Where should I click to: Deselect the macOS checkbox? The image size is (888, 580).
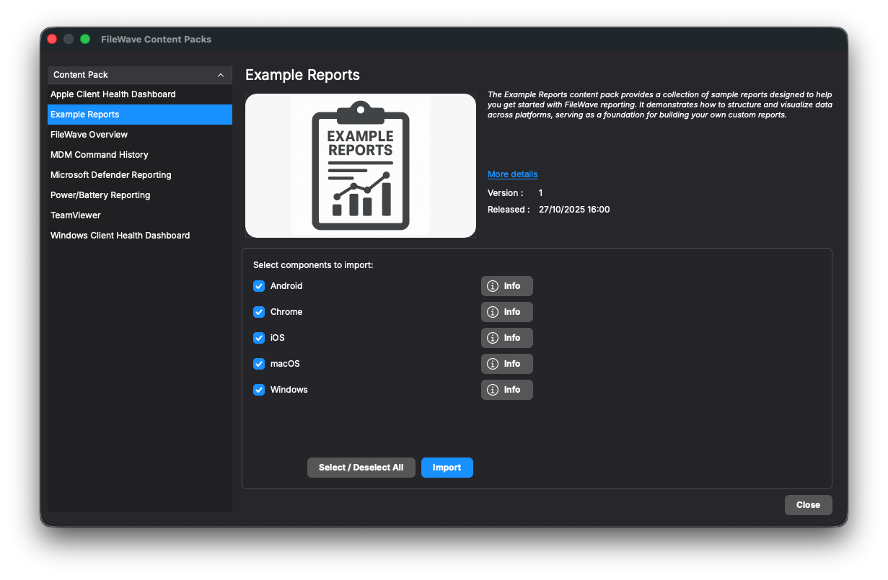(x=259, y=364)
